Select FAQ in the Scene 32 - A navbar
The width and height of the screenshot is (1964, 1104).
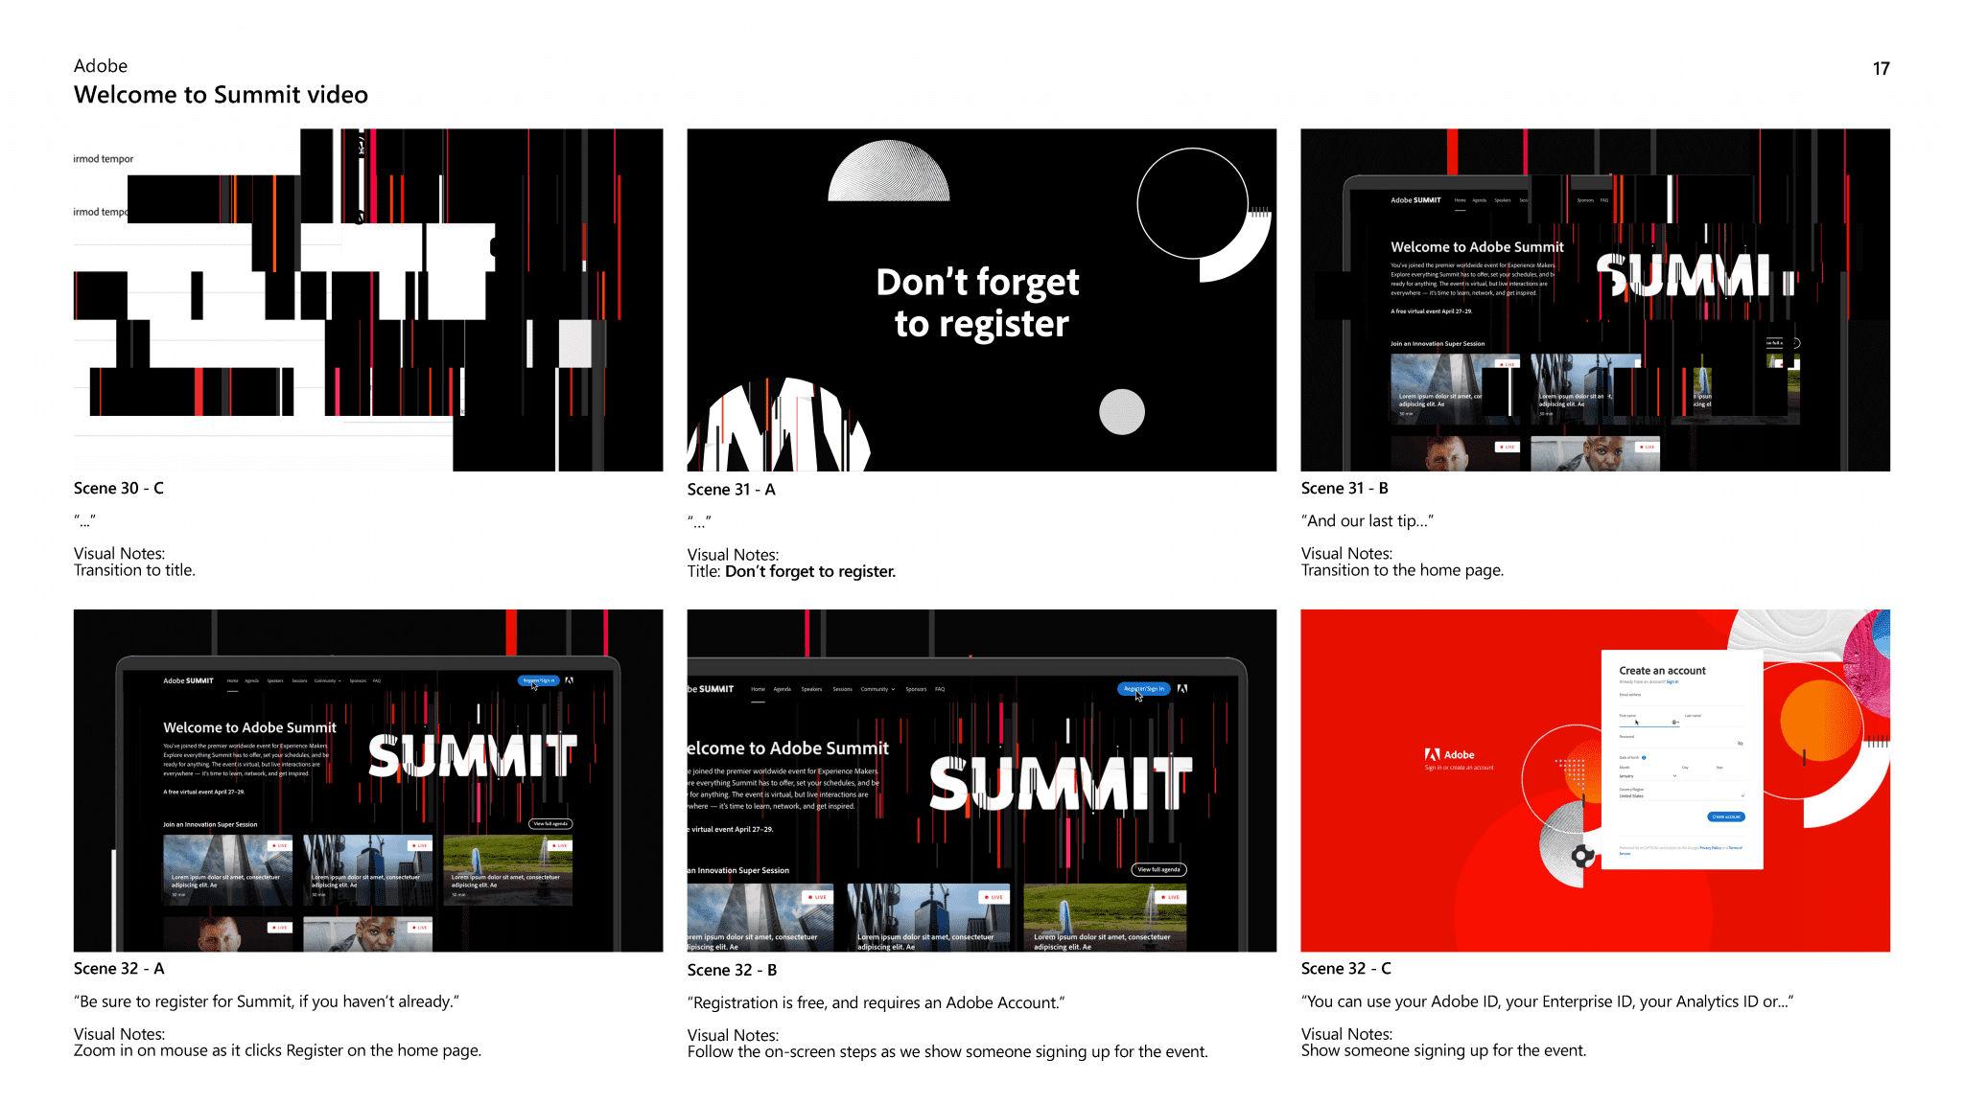(377, 680)
